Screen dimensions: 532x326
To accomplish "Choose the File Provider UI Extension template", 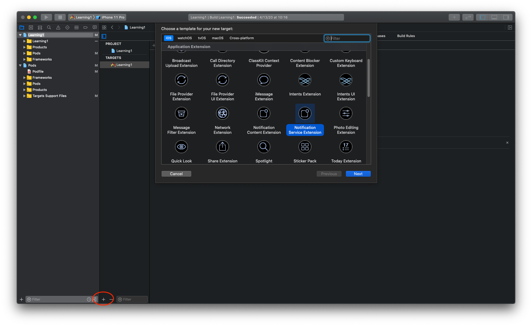I will pyautogui.click(x=222, y=87).
